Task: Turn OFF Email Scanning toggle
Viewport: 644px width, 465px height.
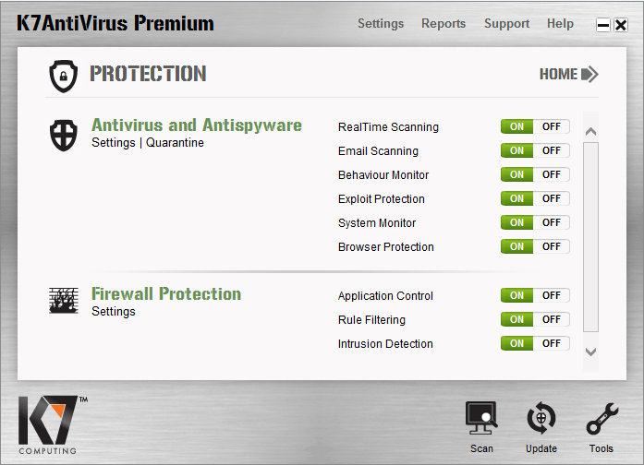Action: pos(552,150)
